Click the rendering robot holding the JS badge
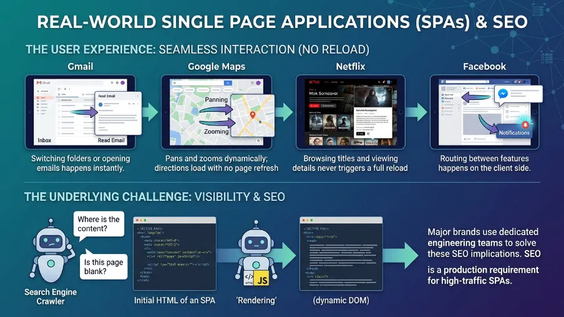The height and width of the screenshot is (317, 564). point(256,252)
